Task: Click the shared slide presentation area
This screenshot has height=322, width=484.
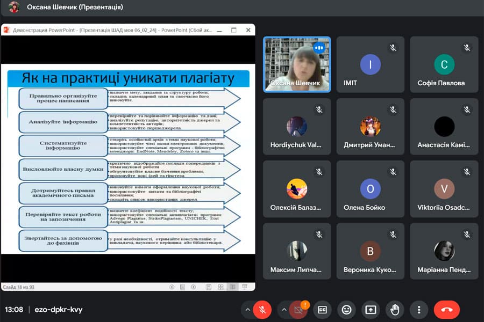Action: (x=127, y=161)
